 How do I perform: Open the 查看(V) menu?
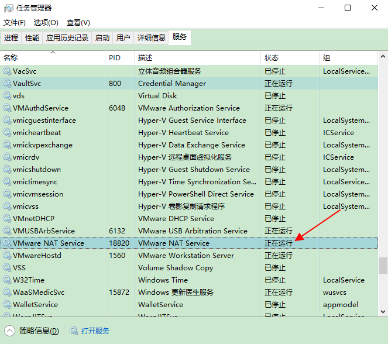(x=78, y=23)
